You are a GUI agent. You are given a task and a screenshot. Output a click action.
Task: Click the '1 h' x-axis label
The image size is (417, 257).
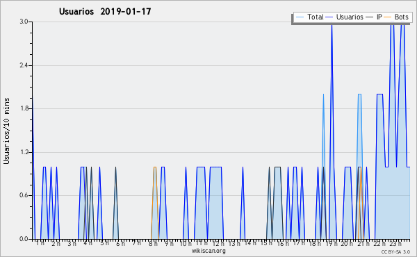[40, 243]
